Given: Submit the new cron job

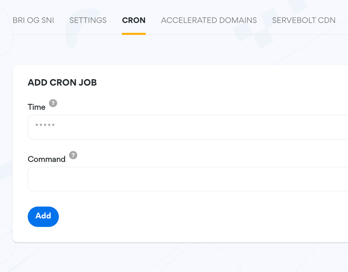Looking at the screenshot, I should pyautogui.click(x=43, y=216).
